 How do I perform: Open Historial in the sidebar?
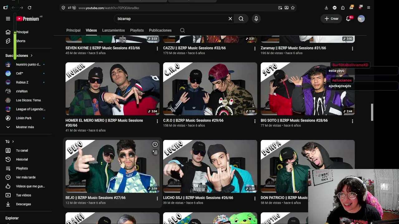pos(22,159)
